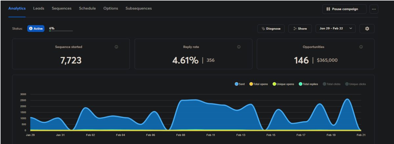
Task: Click the 4.61% reply rate value
Action: (x=186, y=60)
